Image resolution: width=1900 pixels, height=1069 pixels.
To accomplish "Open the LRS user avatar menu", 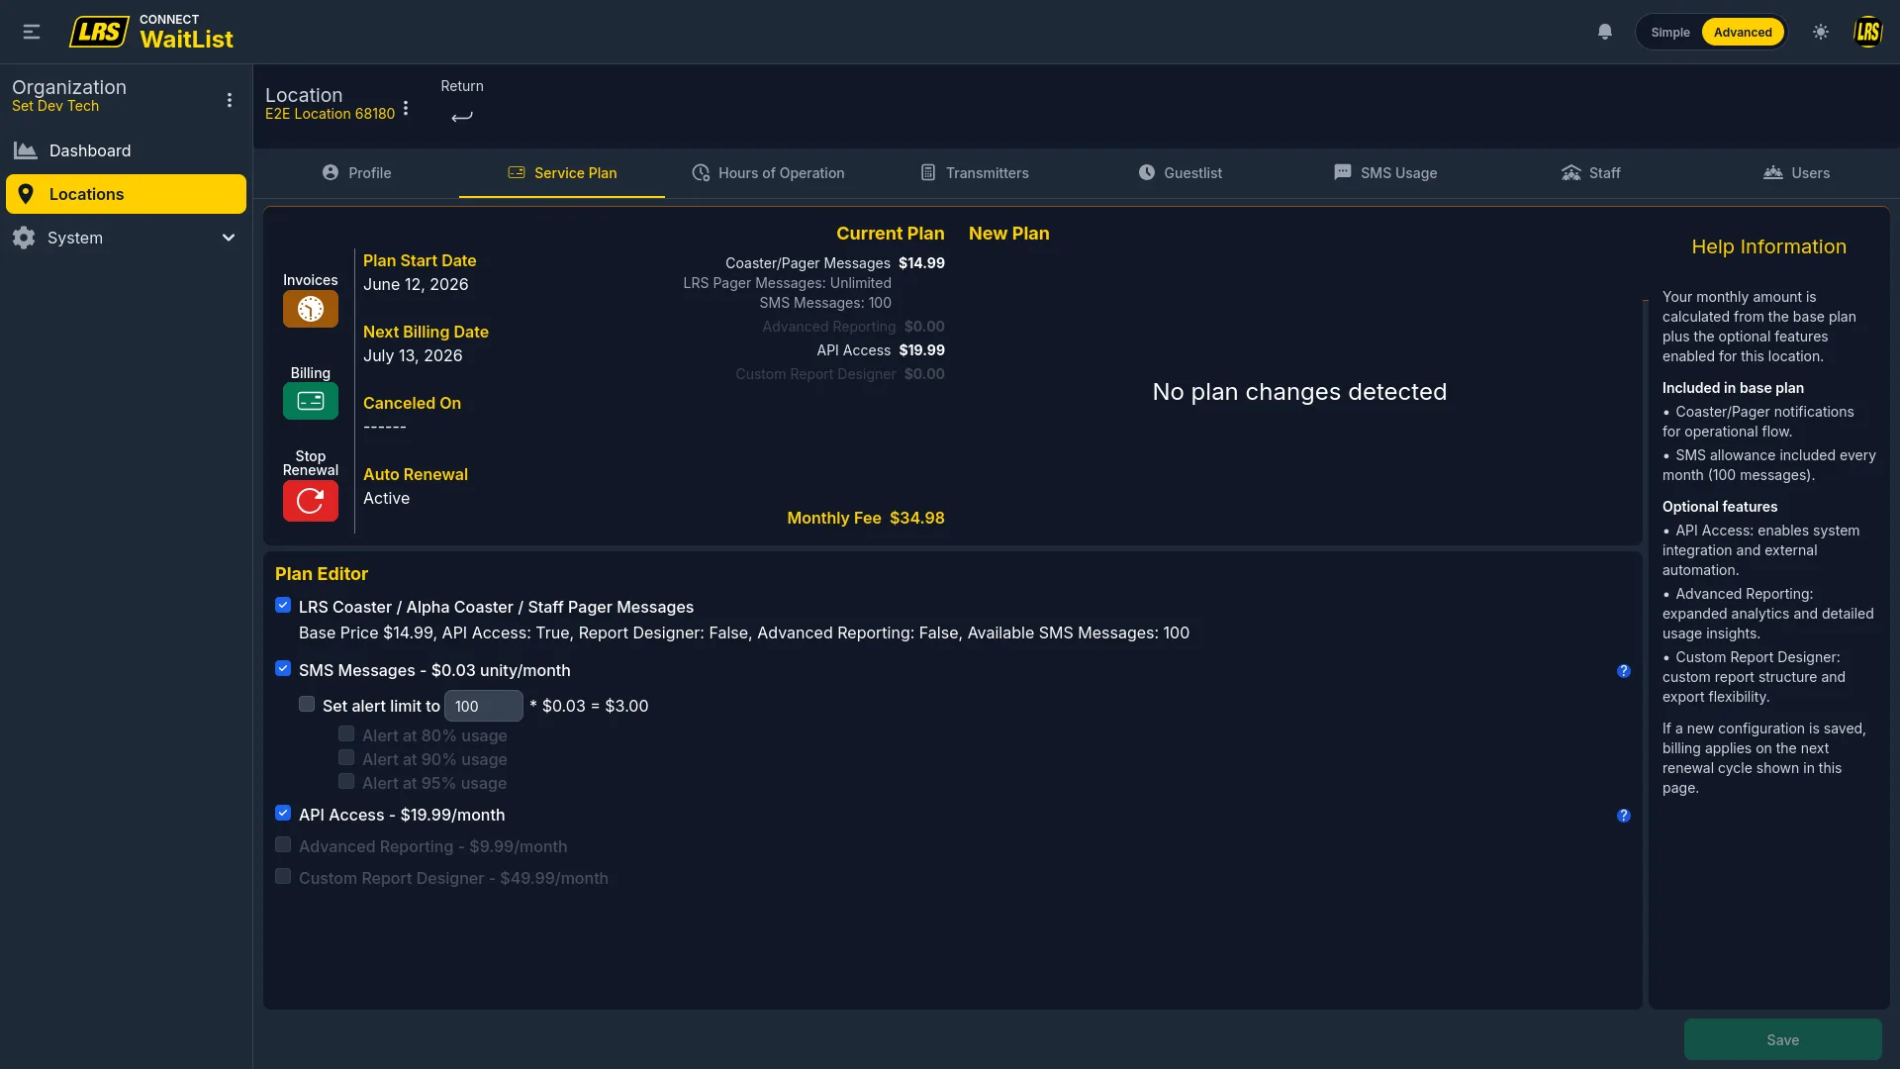I will click(x=1867, y=32).
